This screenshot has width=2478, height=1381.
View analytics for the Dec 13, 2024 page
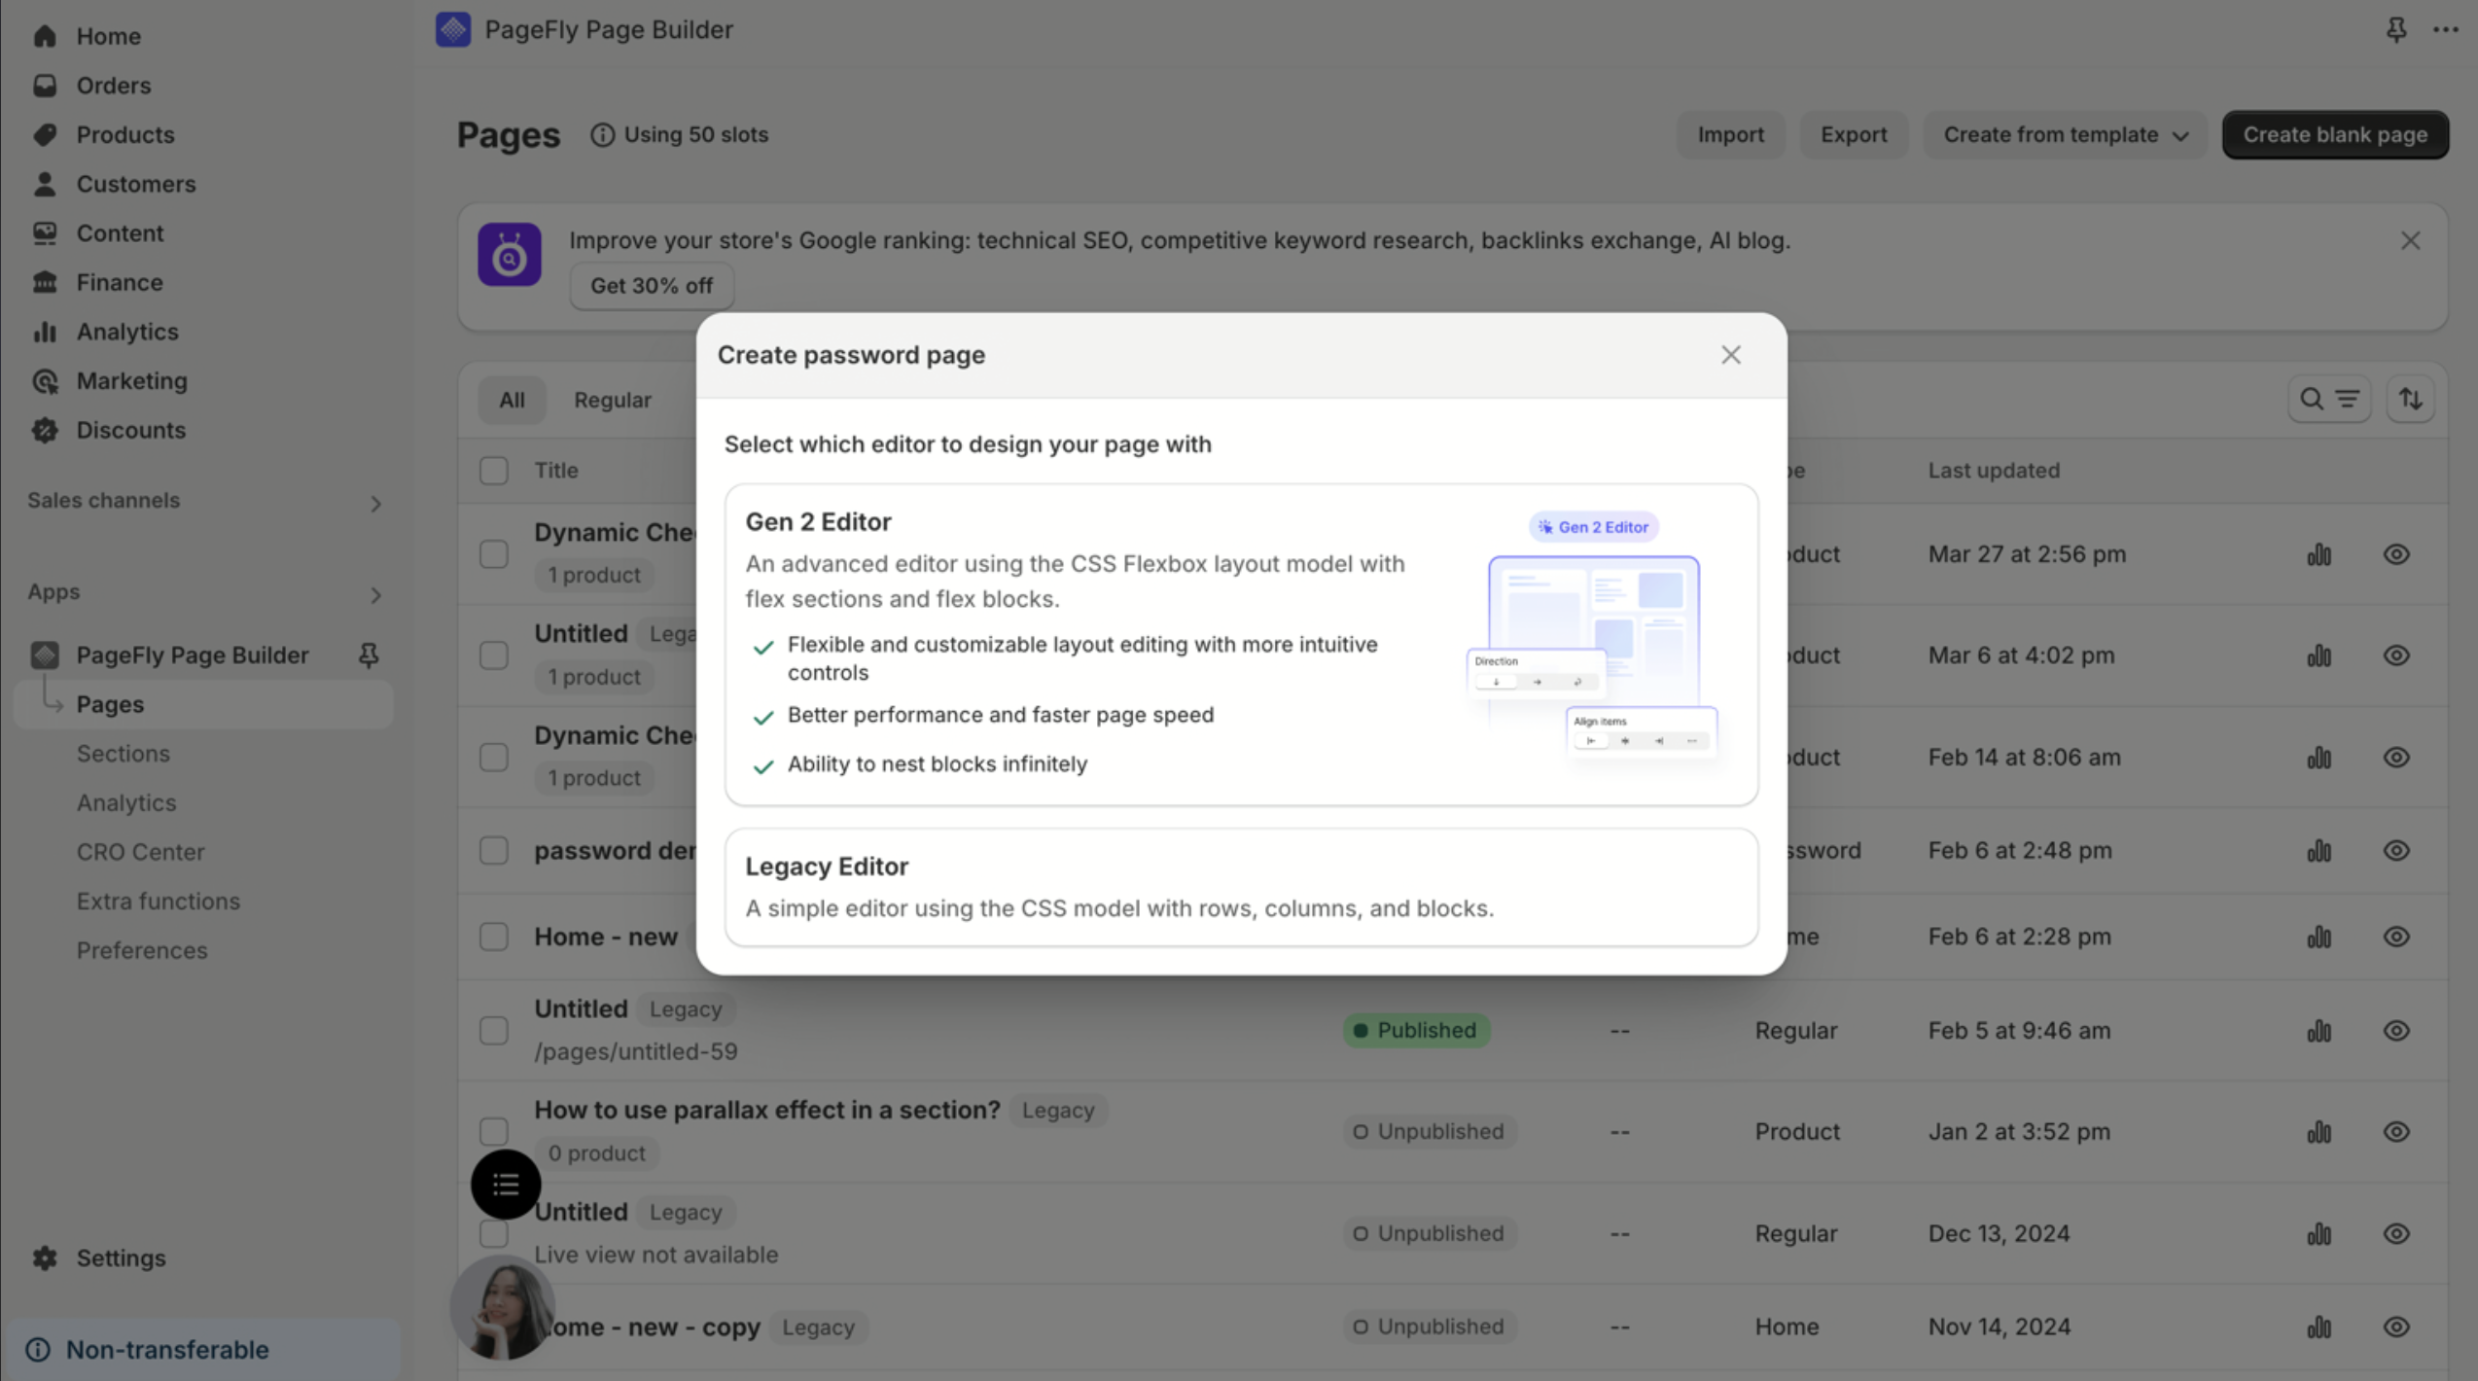(x=2319, y=1234)
